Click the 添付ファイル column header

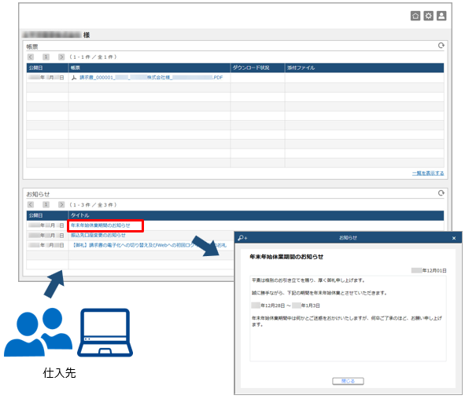[x=364, y=68]
